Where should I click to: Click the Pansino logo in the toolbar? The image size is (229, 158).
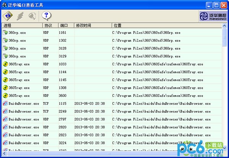coord(213,16)
